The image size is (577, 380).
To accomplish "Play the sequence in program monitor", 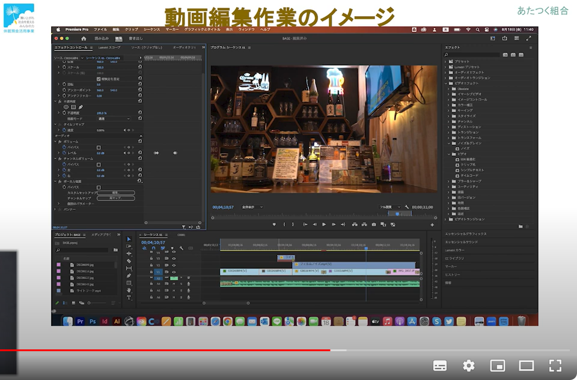I will [x=324, y=224].
